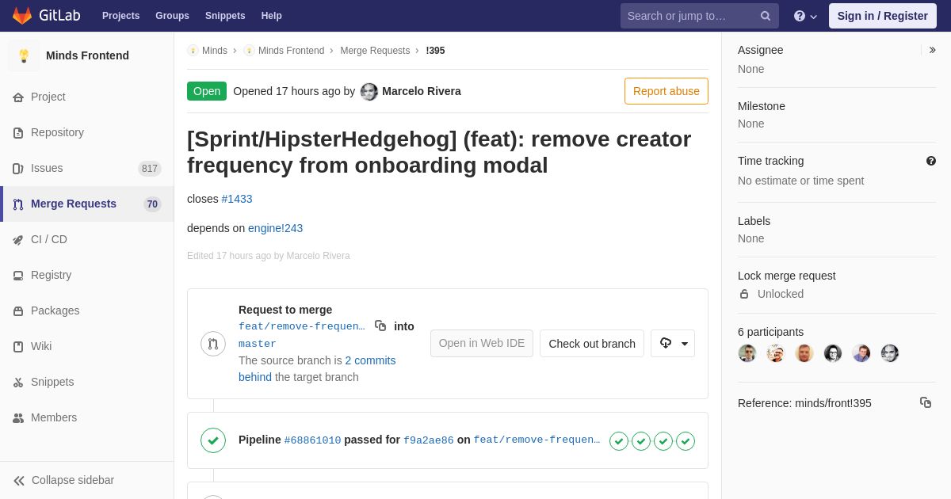Open Snippets in top navigation
Screen dimensions: 951x499
[225, 16]
